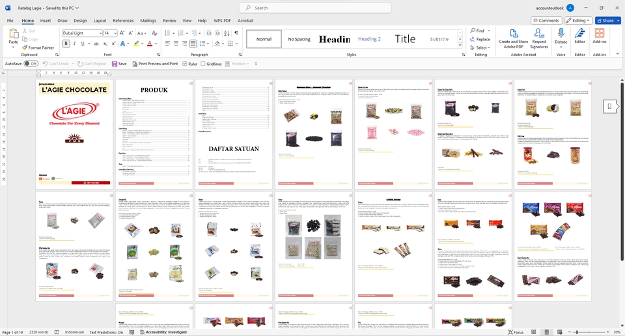625x336 pixels.
Task: Sort paragraph text A to Z
Action: (228, 33)
